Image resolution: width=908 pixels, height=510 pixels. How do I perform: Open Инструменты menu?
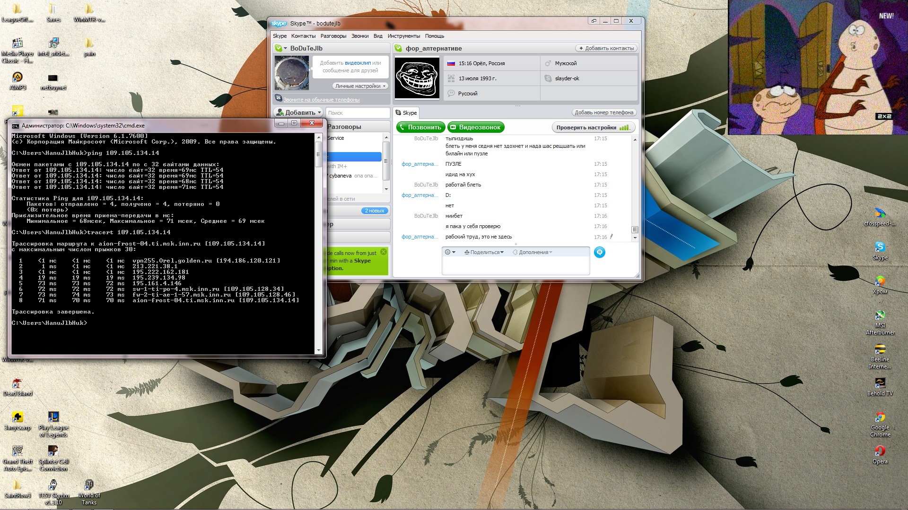[403, 36]
